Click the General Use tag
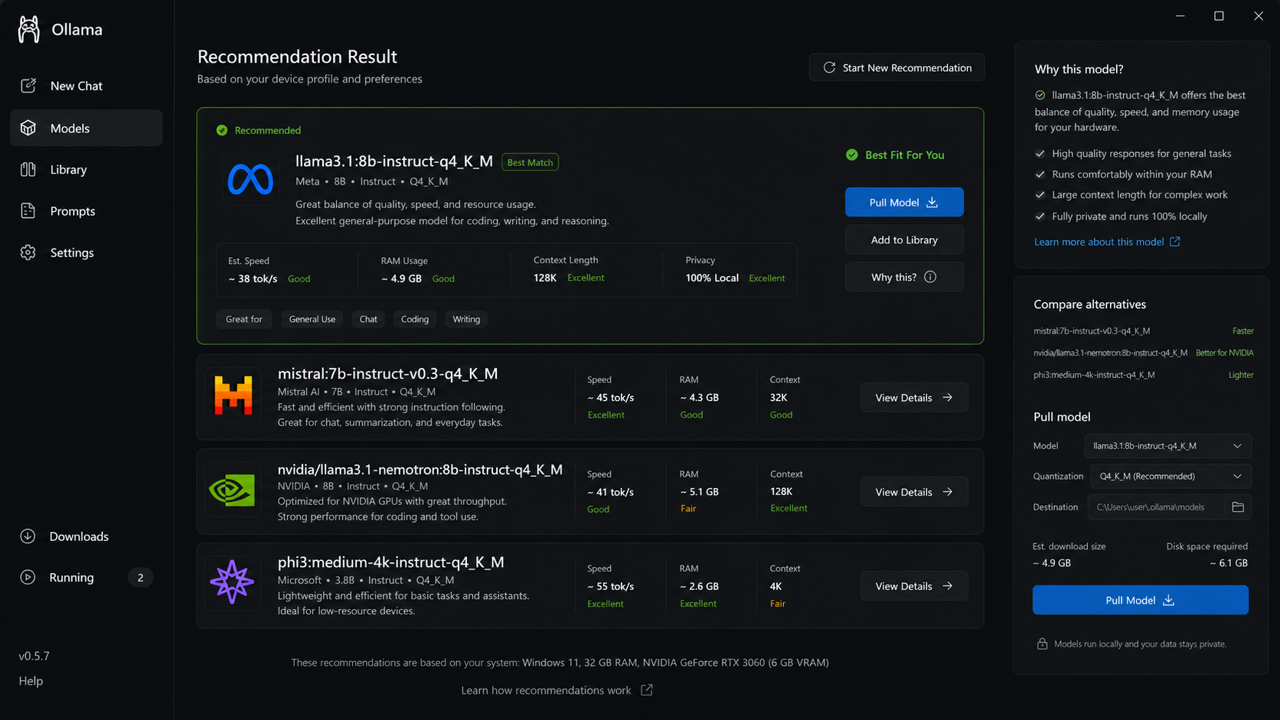The width and height of the screenshot is (1280, 720). (312, 319)
